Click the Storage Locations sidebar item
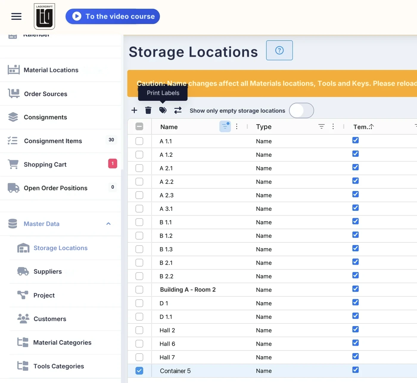This screenshot has width=417, height=383. click(65, 248)
